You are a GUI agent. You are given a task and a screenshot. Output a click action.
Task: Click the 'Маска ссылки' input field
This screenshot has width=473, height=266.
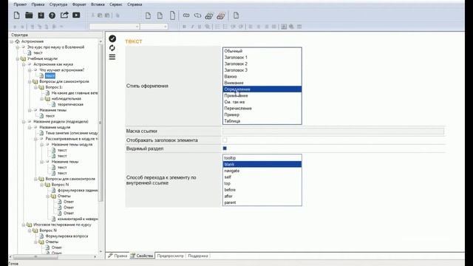coord(333,131)
